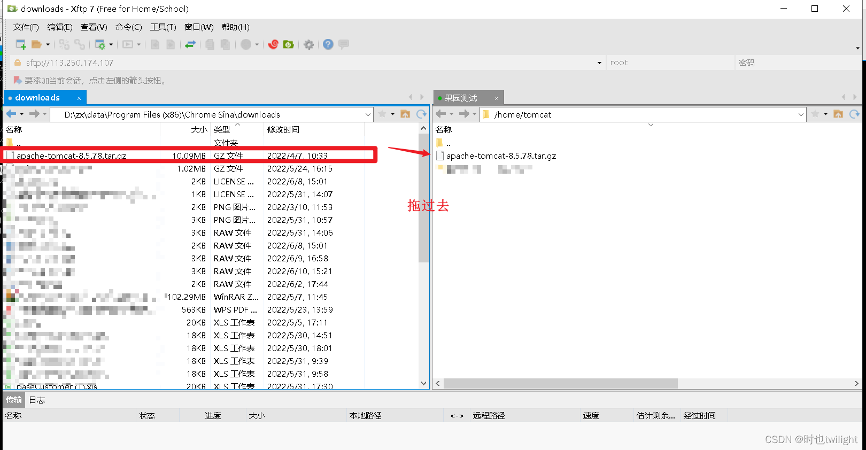This screenshot has height=450, width=866.
Task: Open the session properties gear-window icon
Action: tap(100, 44)
